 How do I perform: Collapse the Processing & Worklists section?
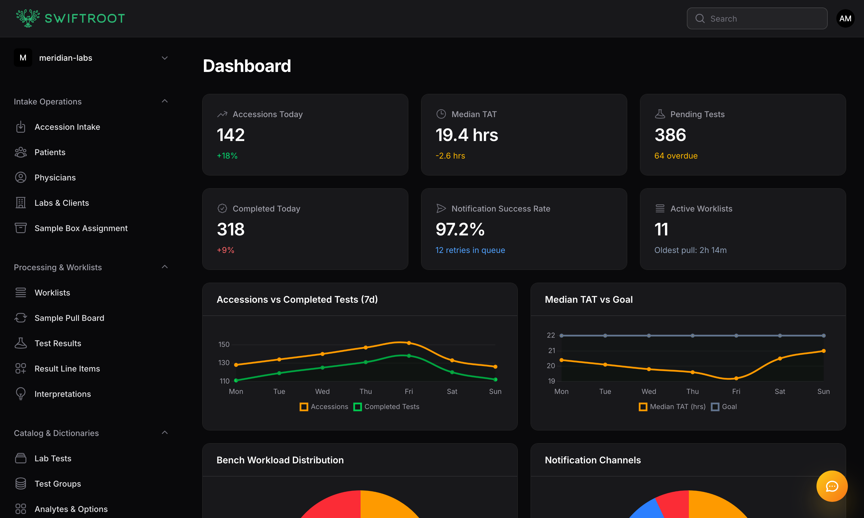tap(164, 266)
